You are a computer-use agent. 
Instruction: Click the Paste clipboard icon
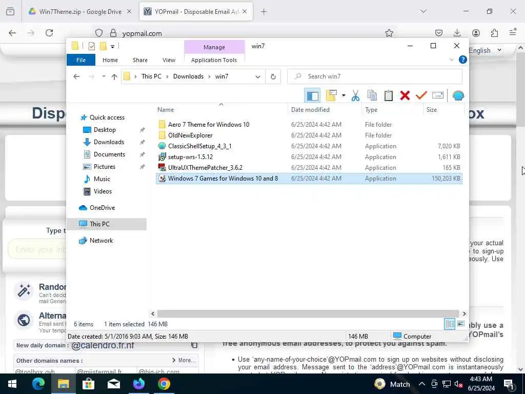[x=389, y=96]
